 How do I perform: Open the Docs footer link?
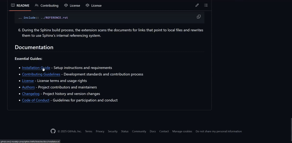tap(153, 131)
